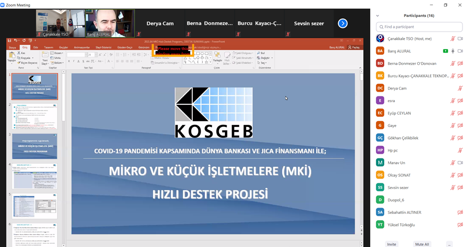Click the camera icon on Çanakkale TSO row

point(460,39)
